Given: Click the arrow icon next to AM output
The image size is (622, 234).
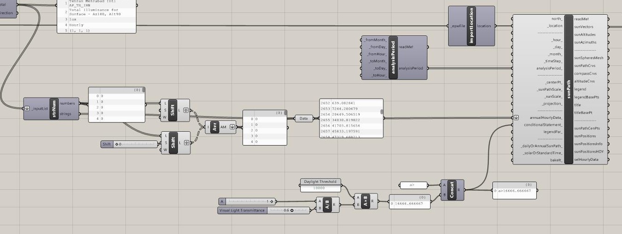Looking at the screenshot, I should point(232,127).
